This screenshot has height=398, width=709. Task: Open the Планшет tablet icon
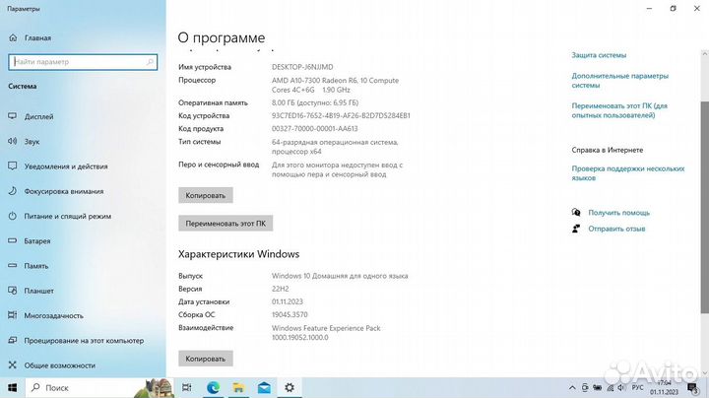coord(13,291)
